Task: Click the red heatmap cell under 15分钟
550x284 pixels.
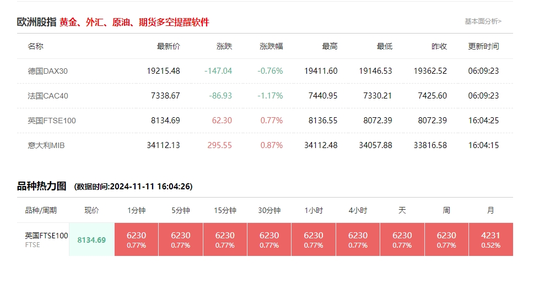Action: [225, 239]
